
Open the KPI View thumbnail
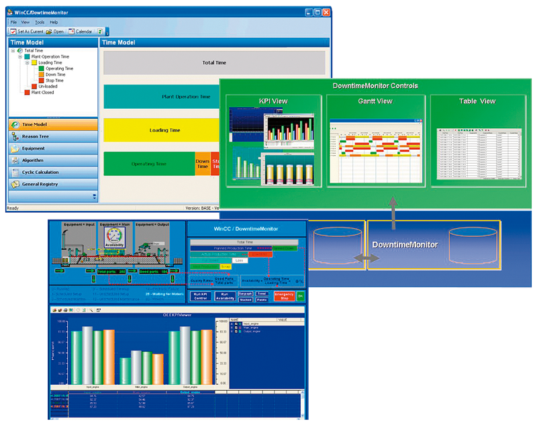pos(273,146)
